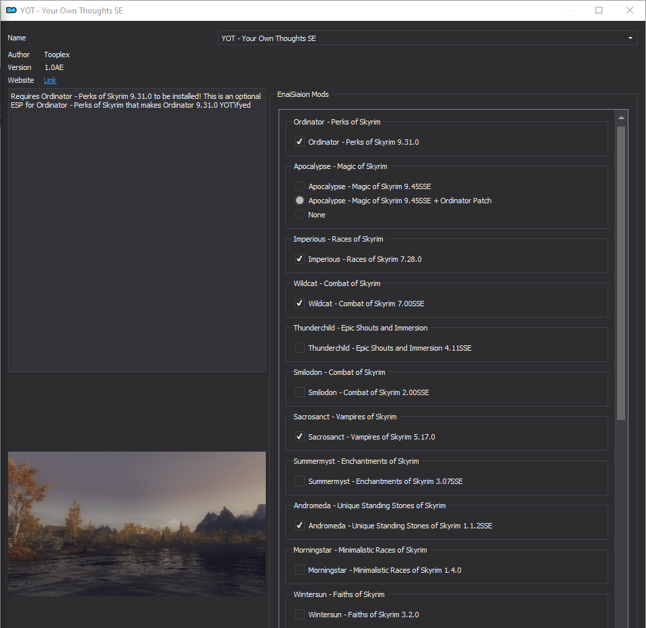
Task: Click the Skyrim landscape preview image
Action: (x=137, y=524)
